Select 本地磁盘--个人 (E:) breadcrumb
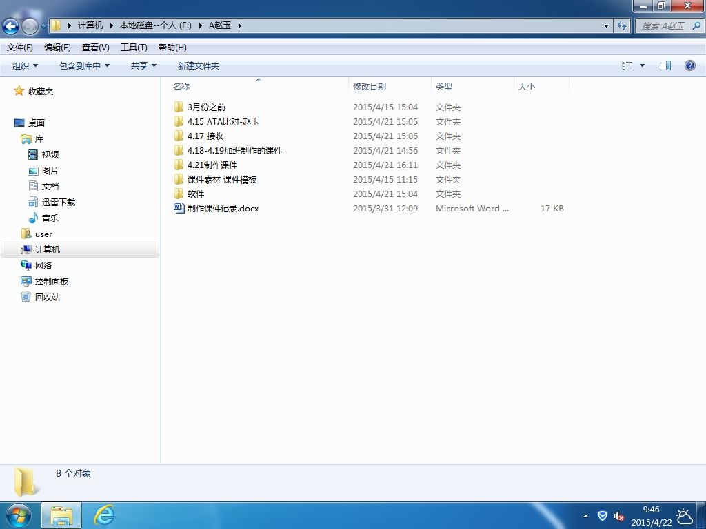This screenshot has height=529, width=706. pyautogui.click(x=155, y=25)
